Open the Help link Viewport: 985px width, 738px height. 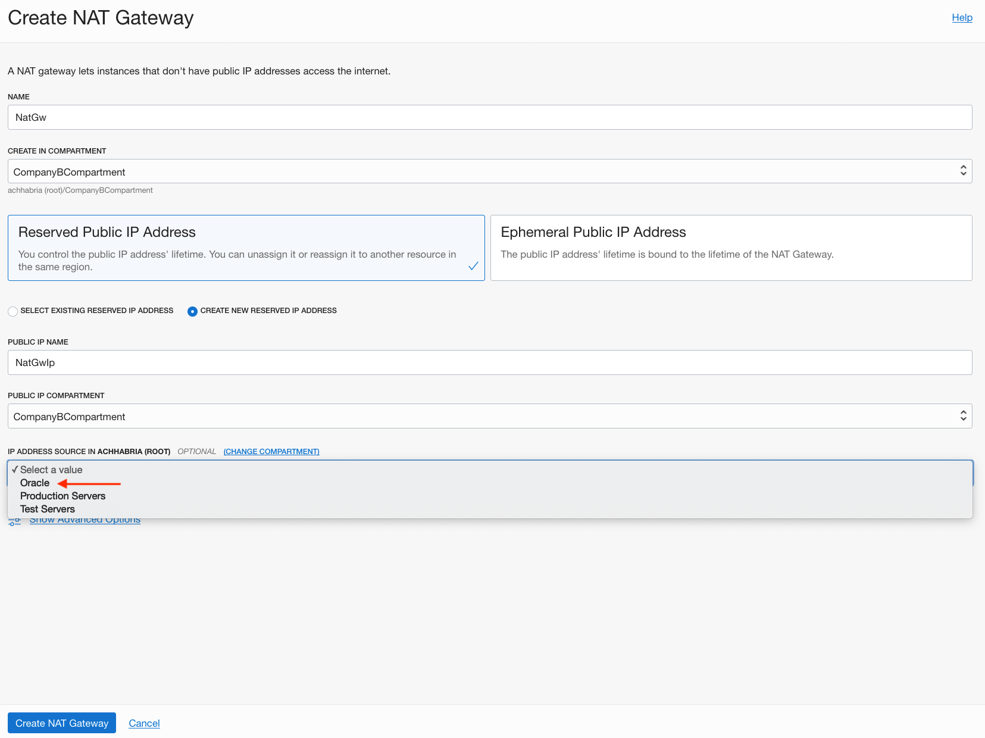(962, 17)
